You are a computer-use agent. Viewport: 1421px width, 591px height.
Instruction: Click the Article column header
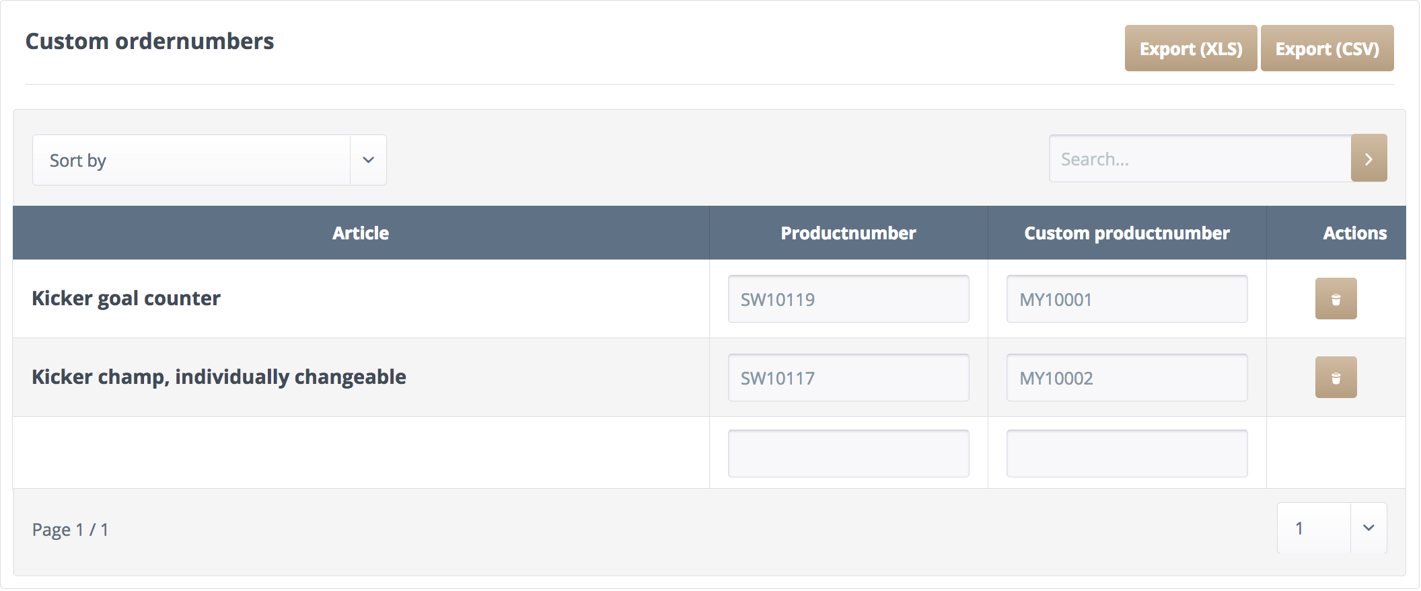point(361,233)
